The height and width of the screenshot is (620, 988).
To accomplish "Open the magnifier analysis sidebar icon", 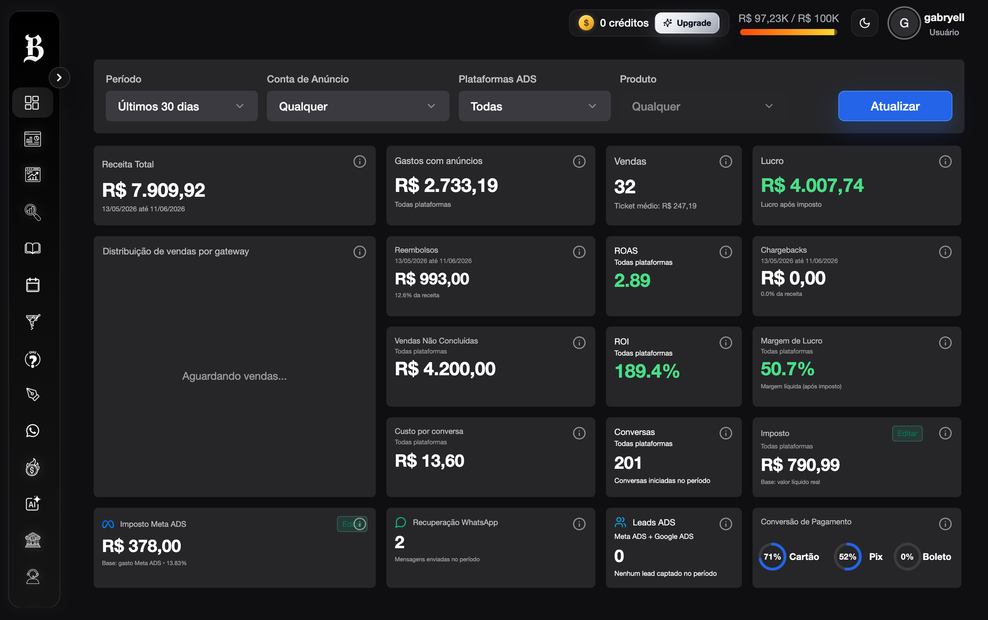I will pyautogui.click(x=32, y=212).
